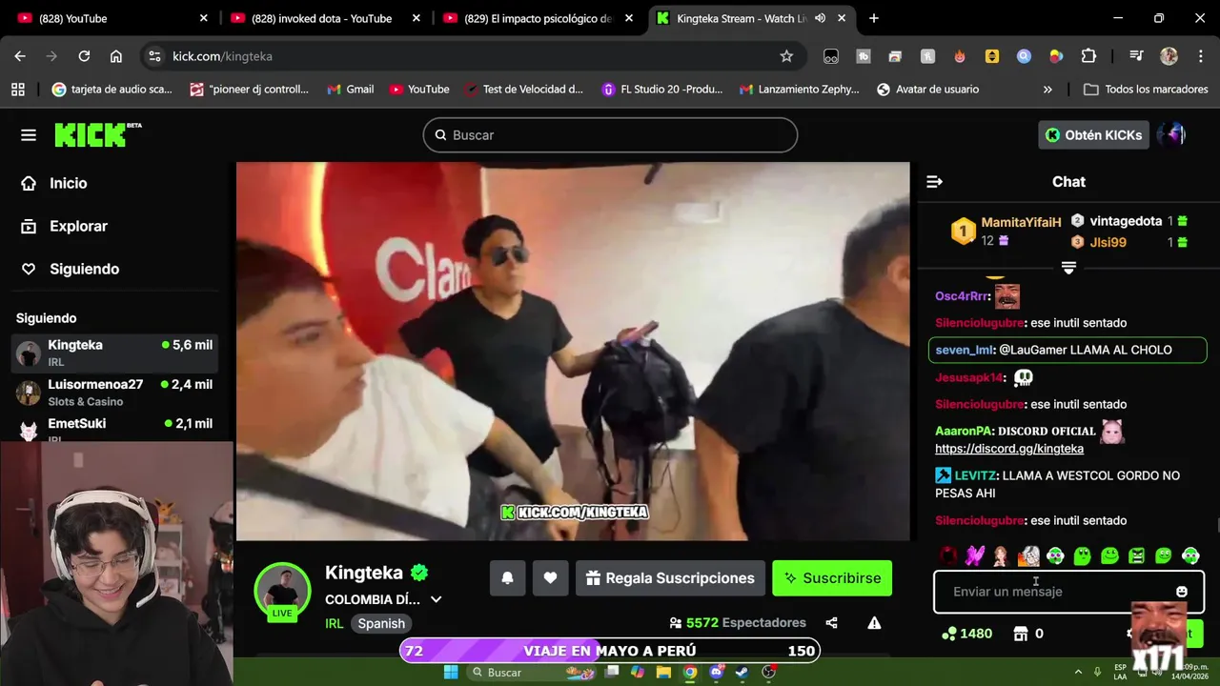
Task: Open Windows Start menu
Action: pos(451,672)
